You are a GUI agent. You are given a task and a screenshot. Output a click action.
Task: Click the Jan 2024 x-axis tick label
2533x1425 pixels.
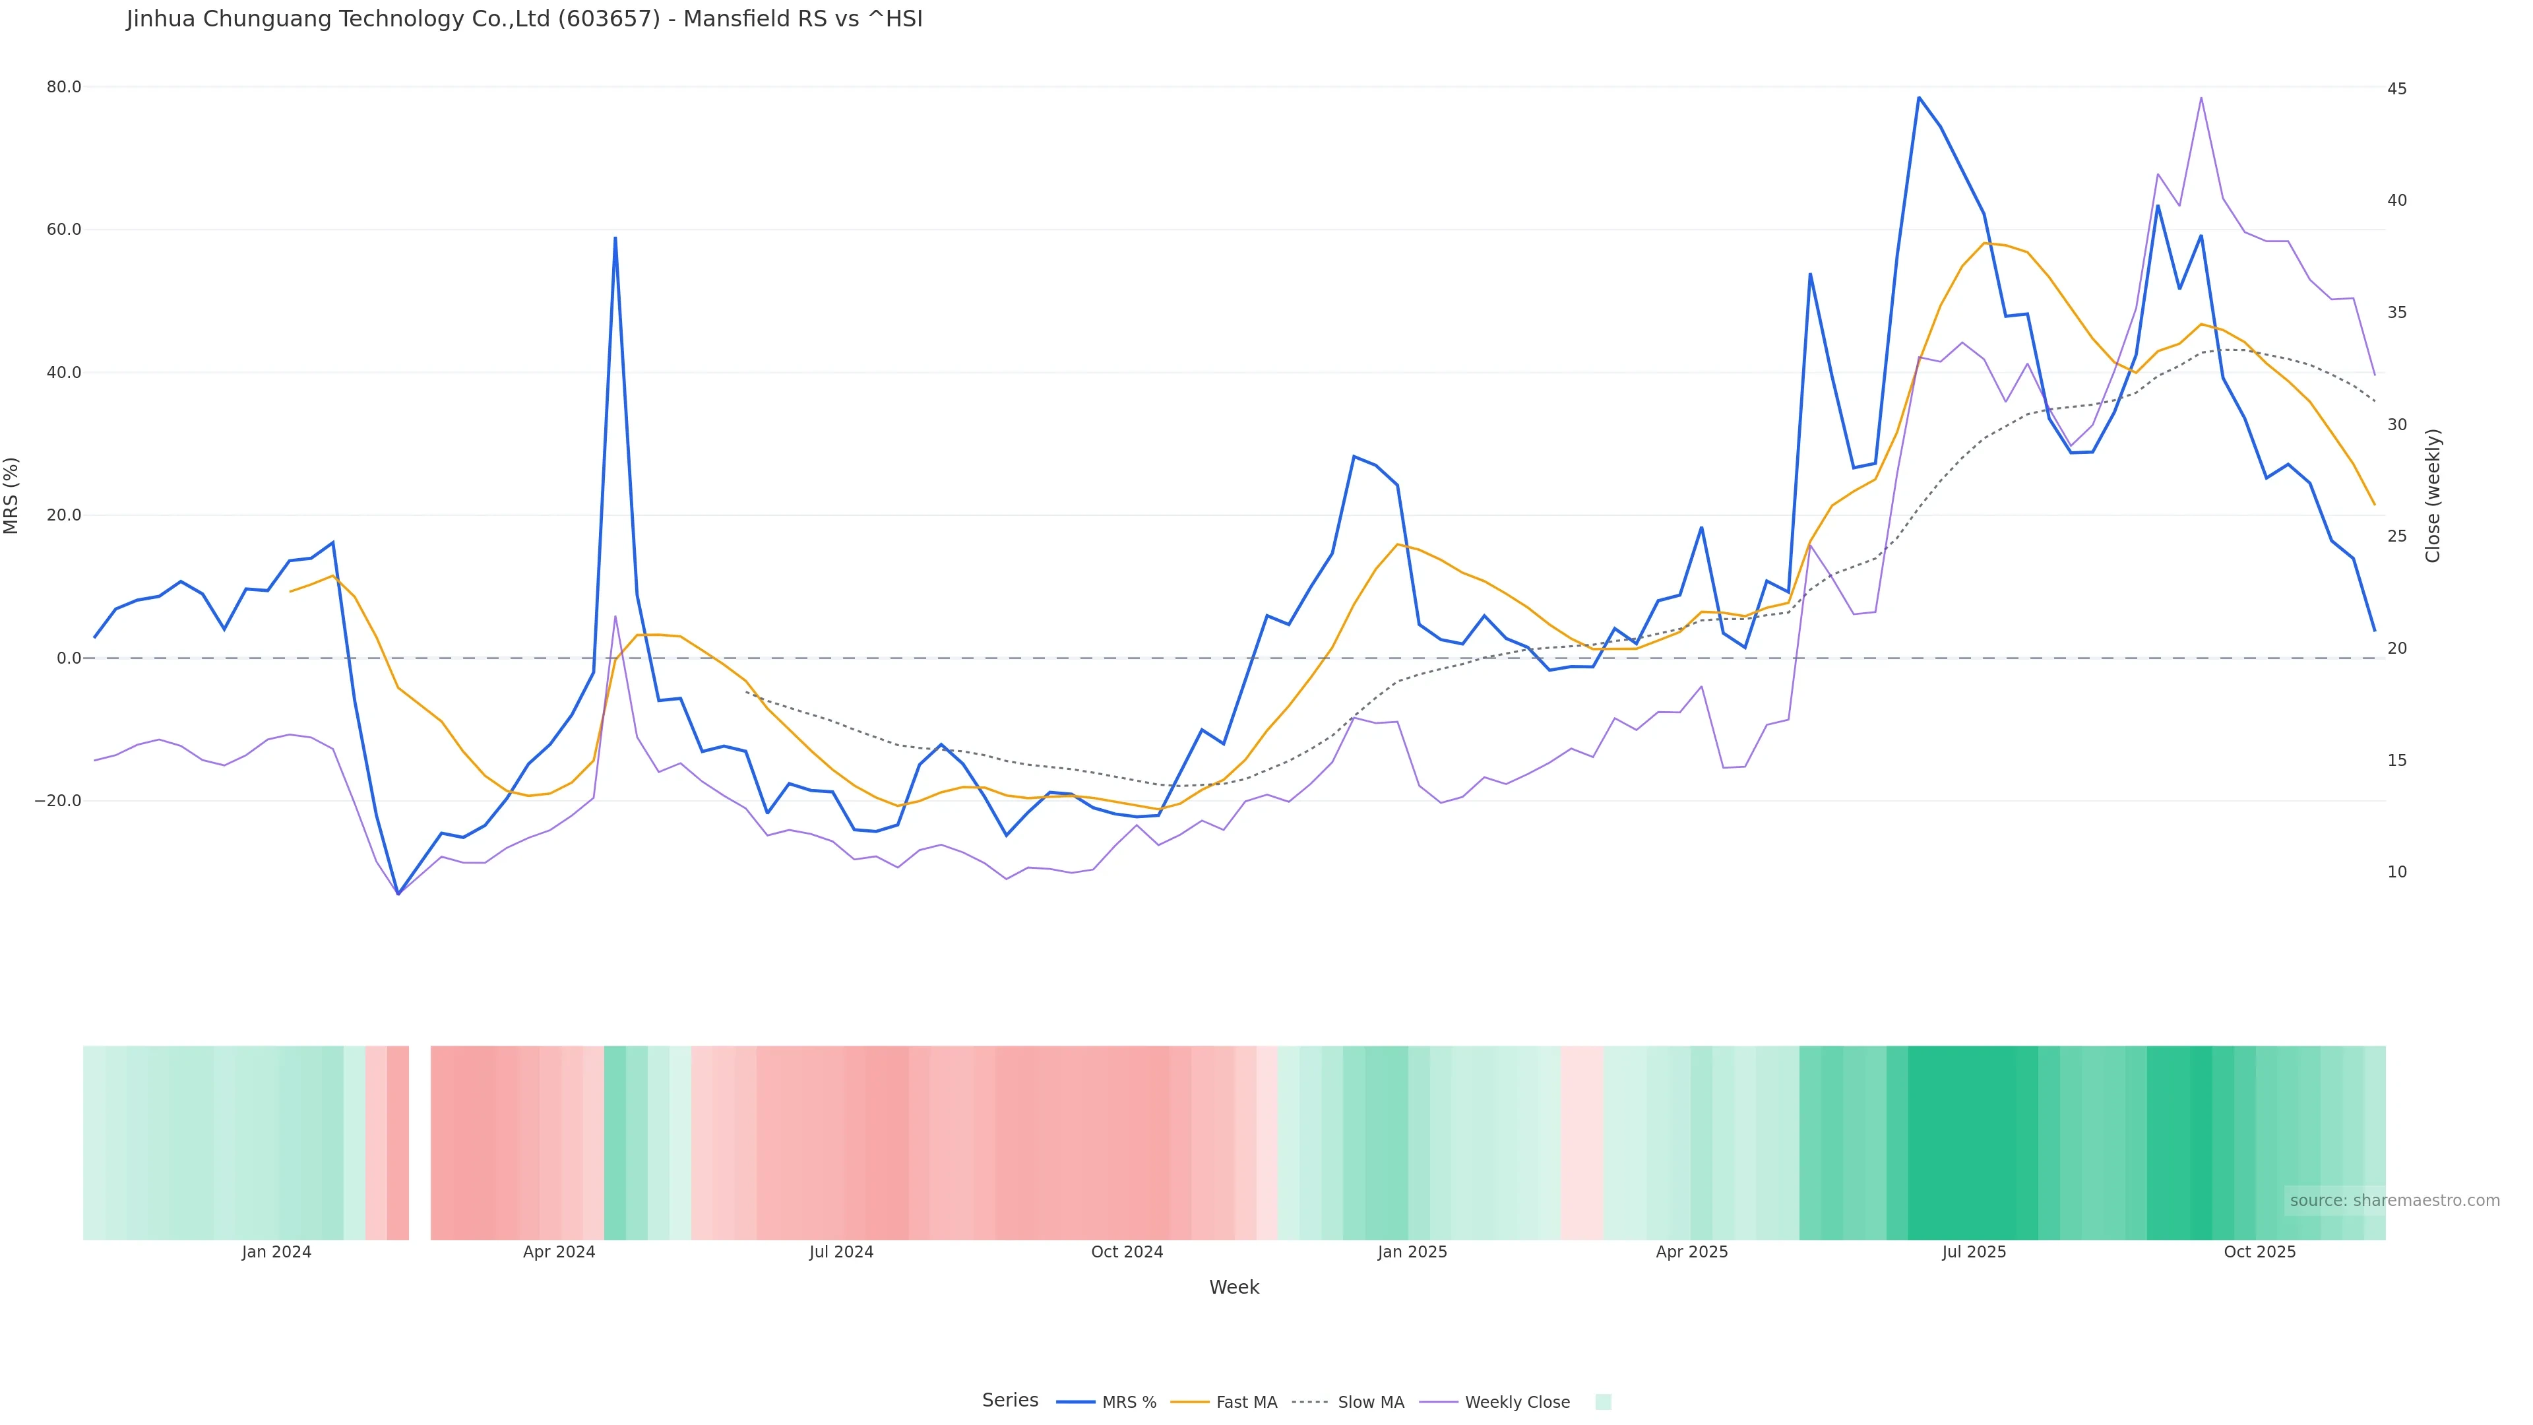276,1253
